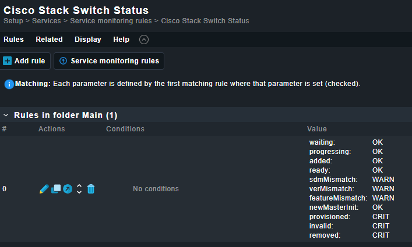Open the Related menu
Viewport: 412px width, 247px height.
pyautogui.click(x=49, y=40)
